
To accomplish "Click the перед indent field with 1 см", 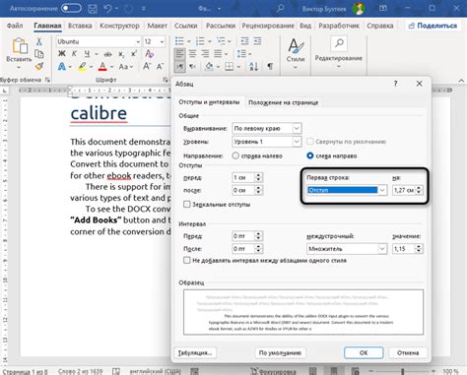I will coord(243,177).
